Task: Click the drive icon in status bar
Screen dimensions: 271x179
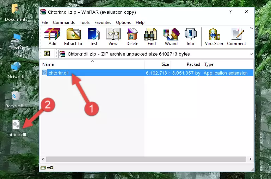Action: pos(43,167)
